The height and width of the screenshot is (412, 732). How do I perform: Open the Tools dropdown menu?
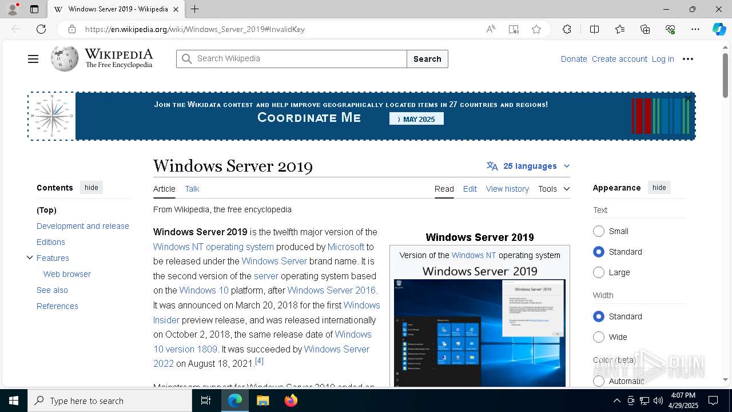(554, 189)
